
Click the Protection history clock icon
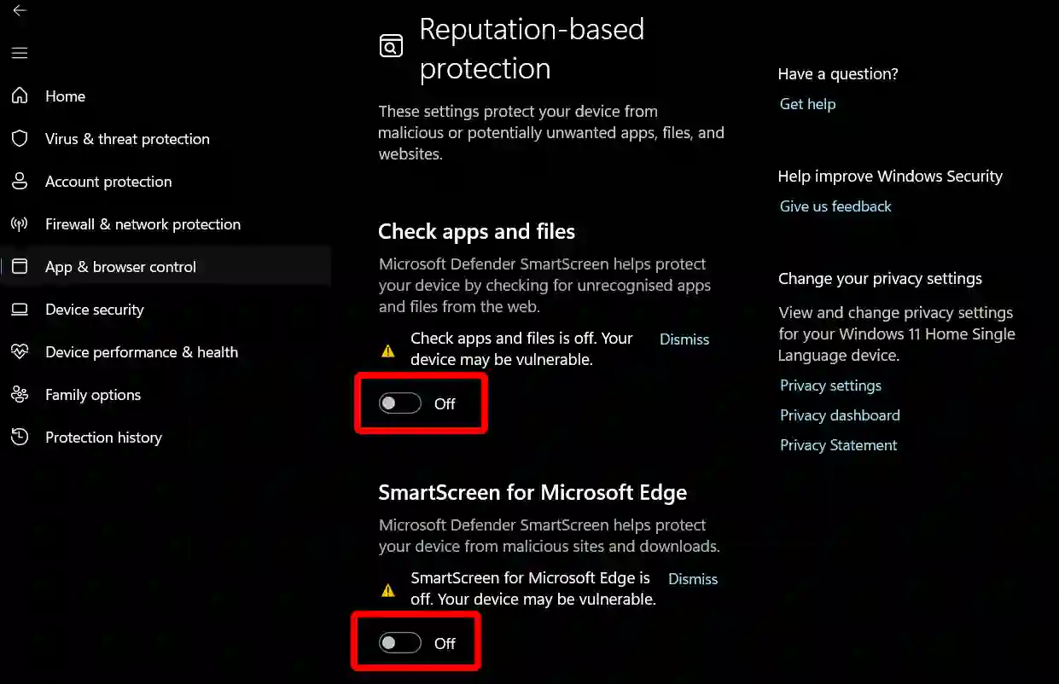[x=19, y=437]
